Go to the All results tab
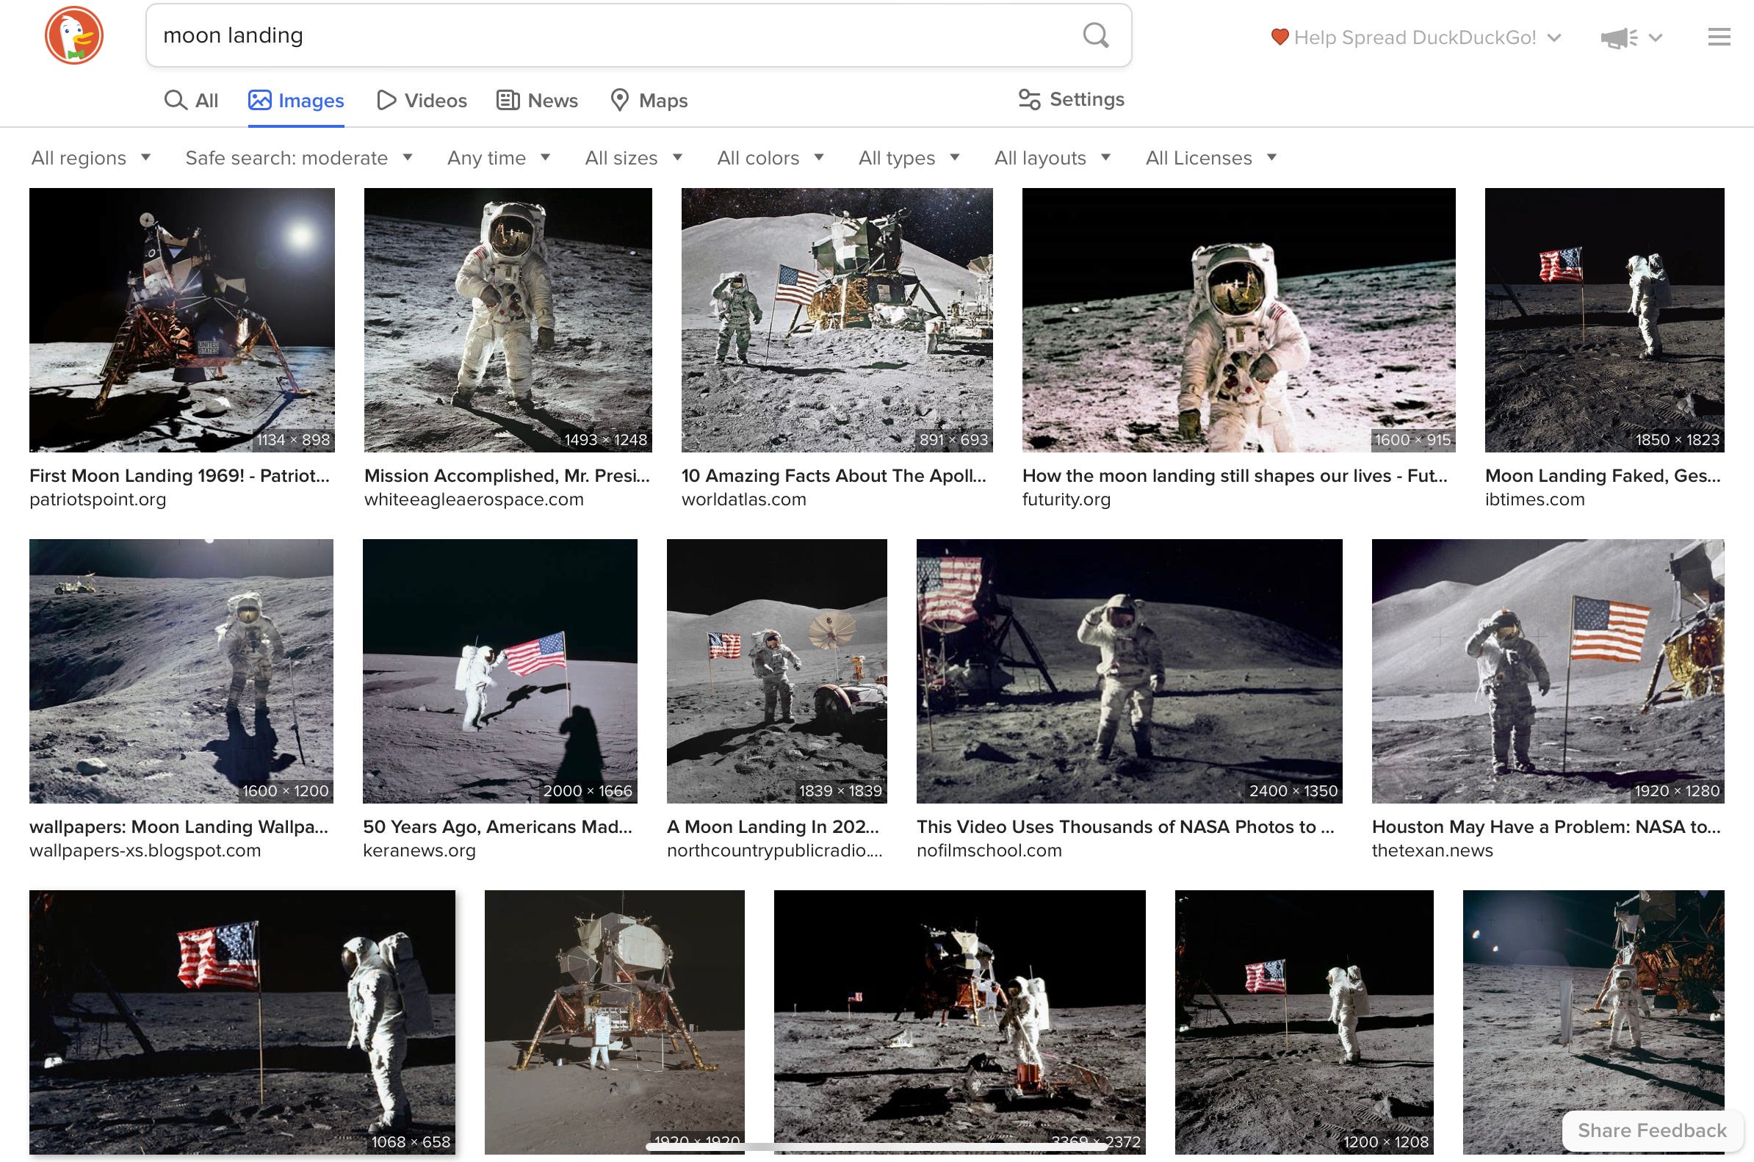Viewport: 1754px width, 1162px height. 191,101
